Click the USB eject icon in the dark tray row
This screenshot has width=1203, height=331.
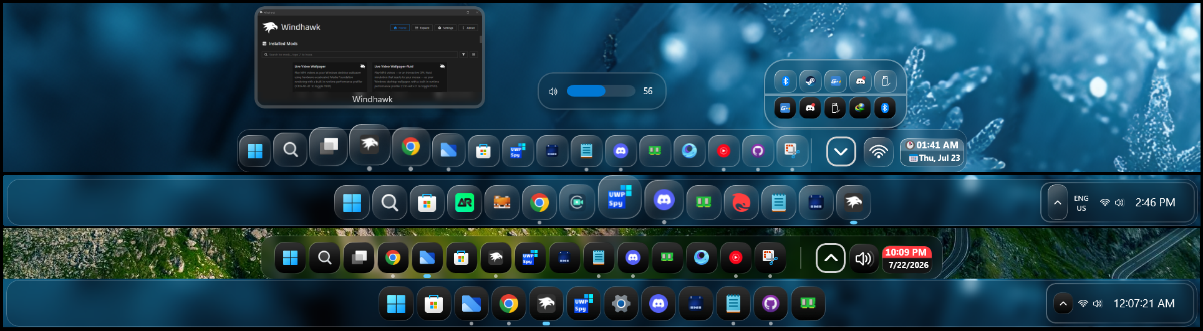pos(835,108)
